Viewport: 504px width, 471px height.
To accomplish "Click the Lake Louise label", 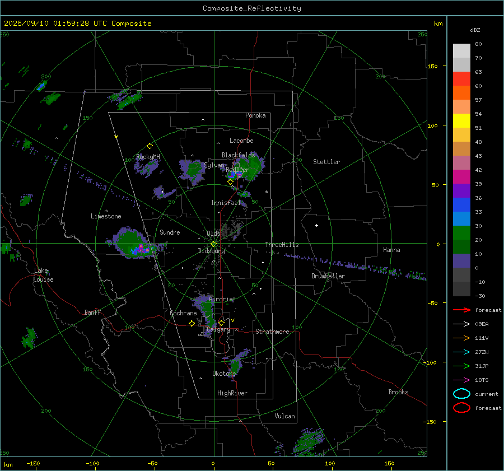I will tap(44, 275).
